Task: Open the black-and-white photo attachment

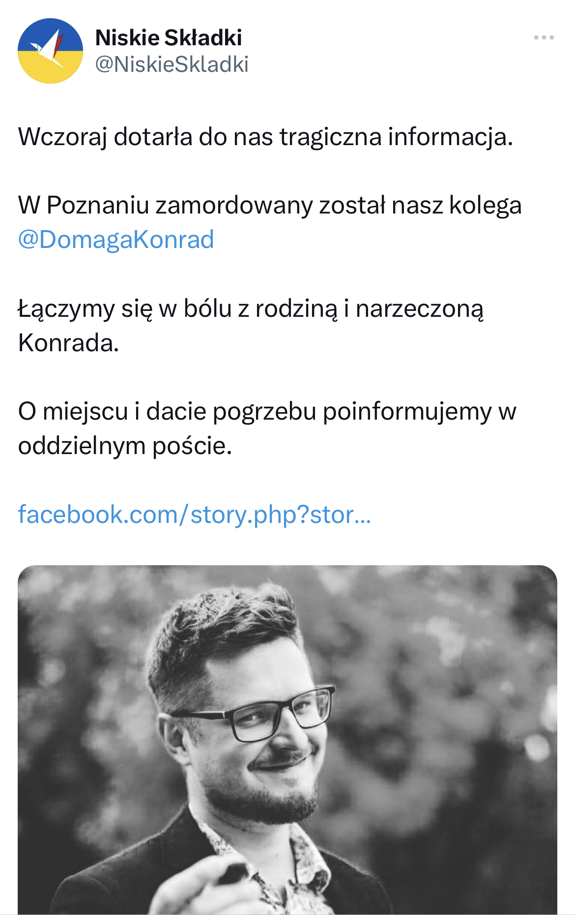Action: tap(287, 739)
